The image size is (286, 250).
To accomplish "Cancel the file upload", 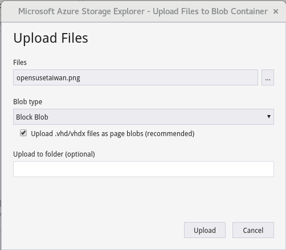I will pyautogui.click(x=253, y=230).
